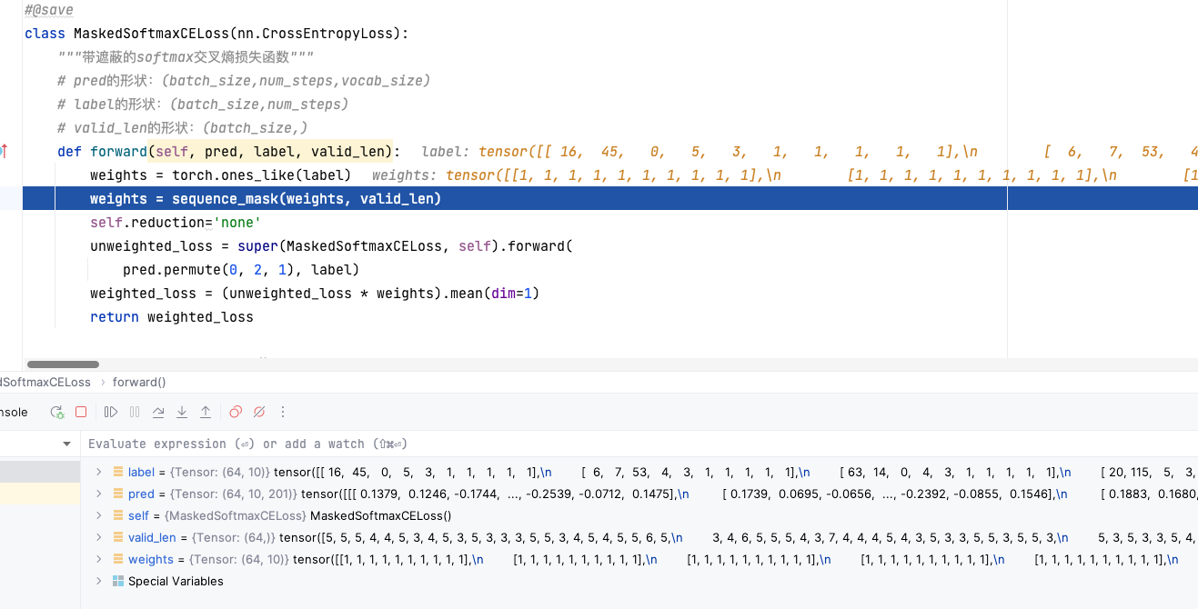The image size is (1198, 609).
Task: Open the frames dropdown arrow in debugger
Action: click(66, 444)
